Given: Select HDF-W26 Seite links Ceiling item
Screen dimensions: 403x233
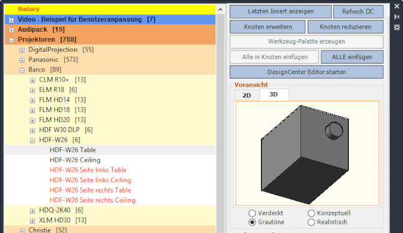Looking at the screenshot, I should click(x=90, y=180).
